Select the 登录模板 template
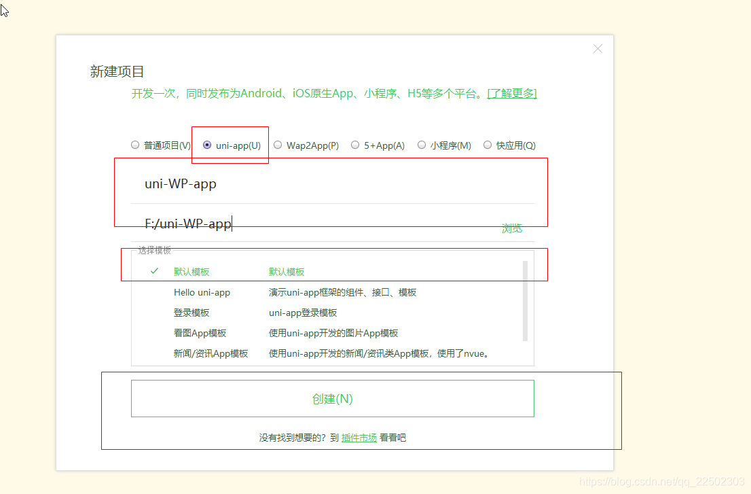 tap(191, 313)
